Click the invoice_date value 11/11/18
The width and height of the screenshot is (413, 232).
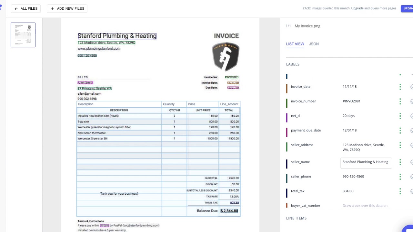pos(349,87)
